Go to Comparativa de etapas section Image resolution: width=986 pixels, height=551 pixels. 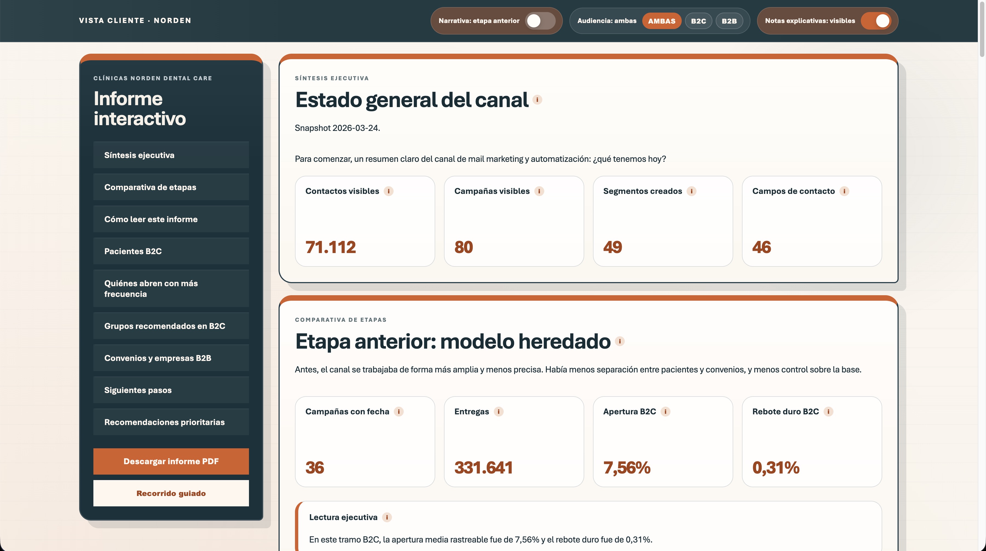click(x=171, y=187)
